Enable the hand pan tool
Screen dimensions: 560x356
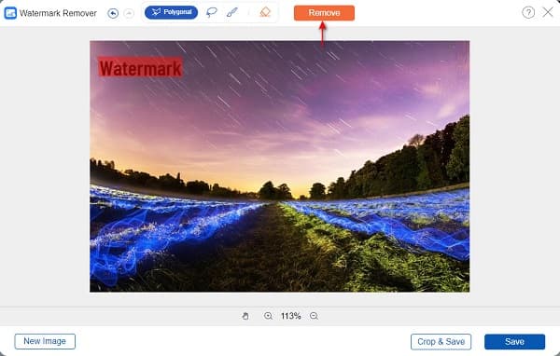245,316
